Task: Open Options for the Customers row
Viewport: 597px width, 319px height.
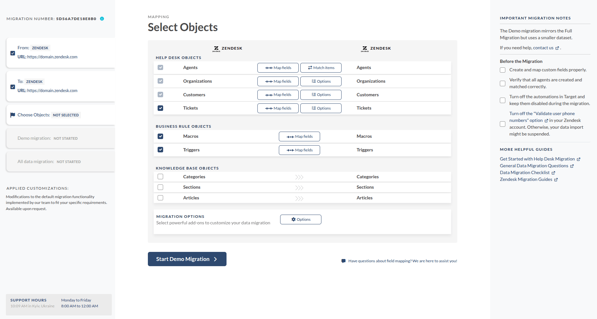Action: [x=321, y=95]
